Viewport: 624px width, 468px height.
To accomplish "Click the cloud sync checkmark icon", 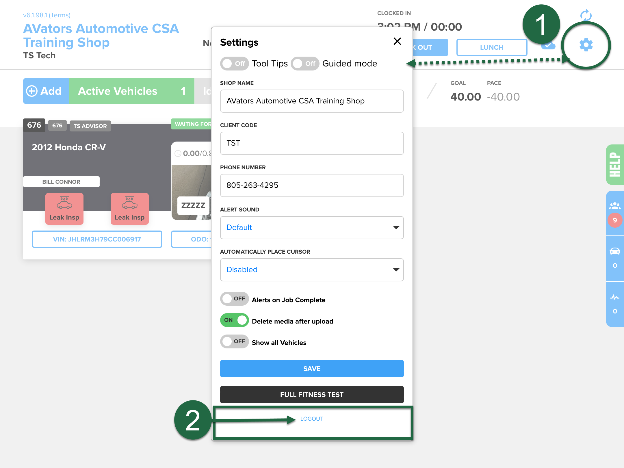I will pos(548,46).
